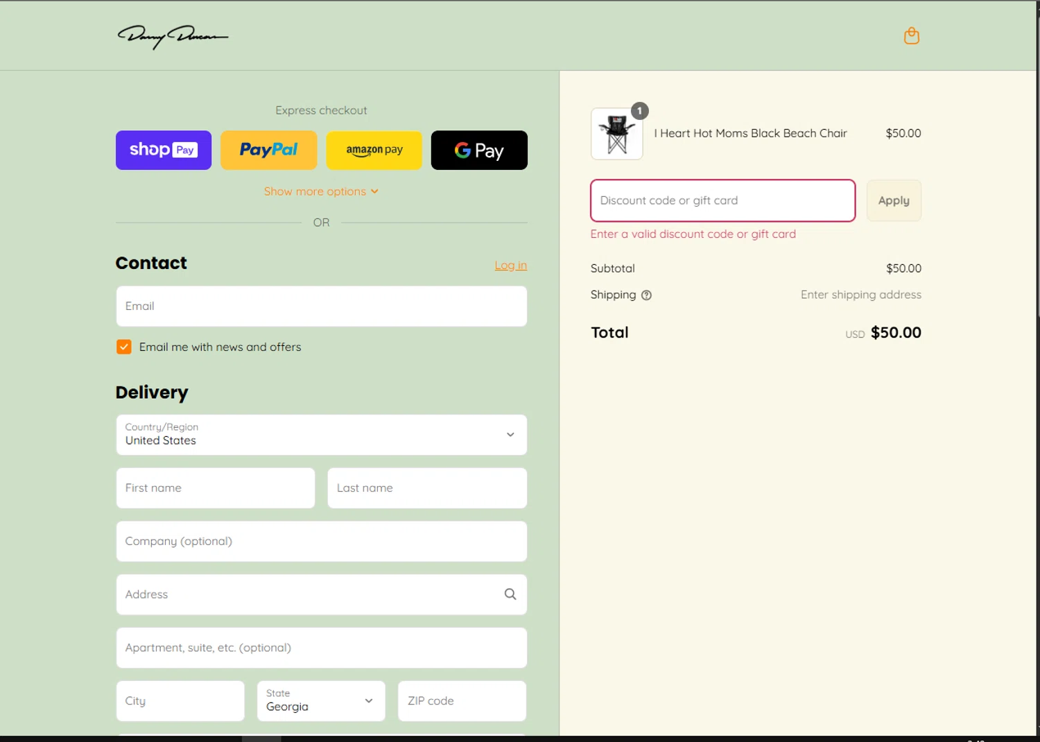Click the quantity badge on product thumbnail
The image size is (1040, 742).
pos(639,111)
